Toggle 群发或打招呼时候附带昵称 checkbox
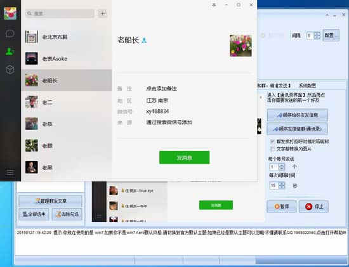 [x=272, y=141]
